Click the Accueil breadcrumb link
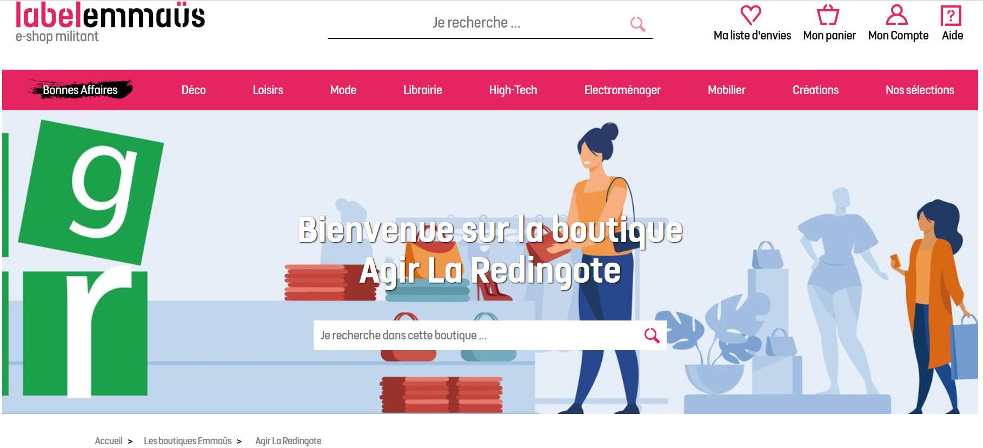This screenshot has width=983, height=448. pos(109,441)
